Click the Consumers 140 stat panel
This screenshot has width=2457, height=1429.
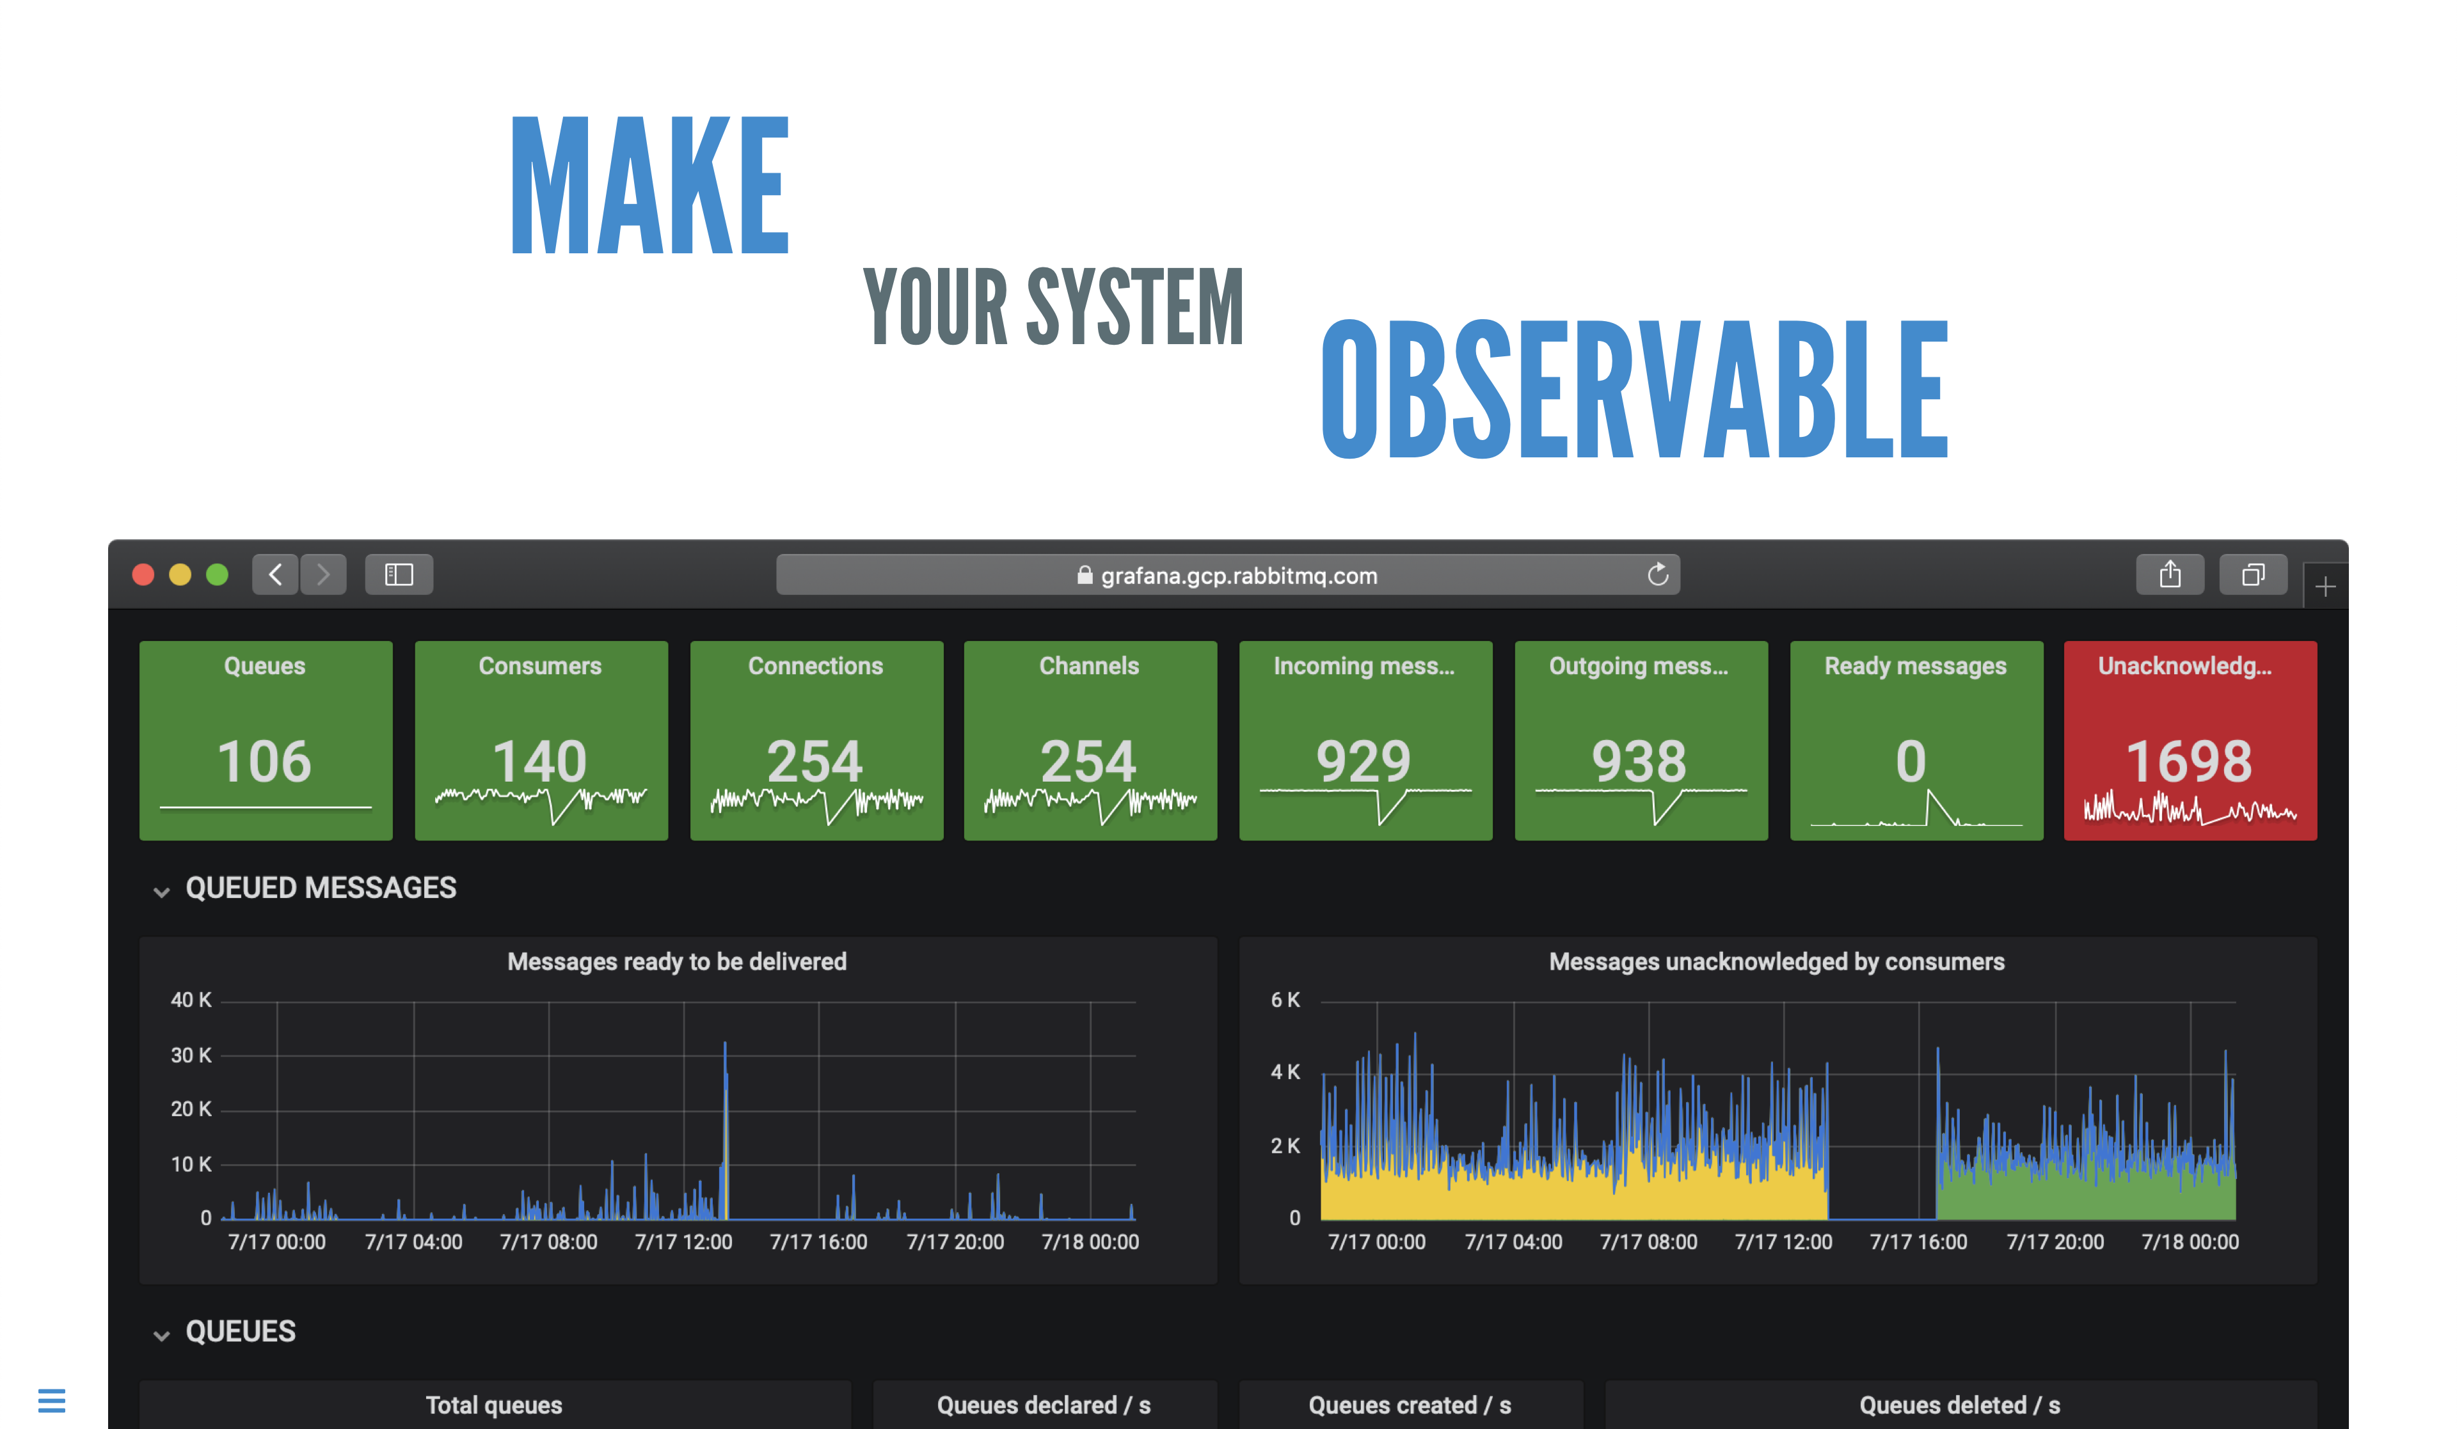point(541,741)
